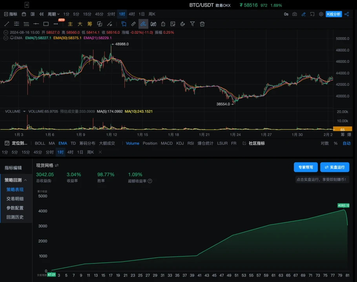Select the trend line drawing tool
Image resolution: width=357 pixels, height=282 pixels.
coord(7,24)
